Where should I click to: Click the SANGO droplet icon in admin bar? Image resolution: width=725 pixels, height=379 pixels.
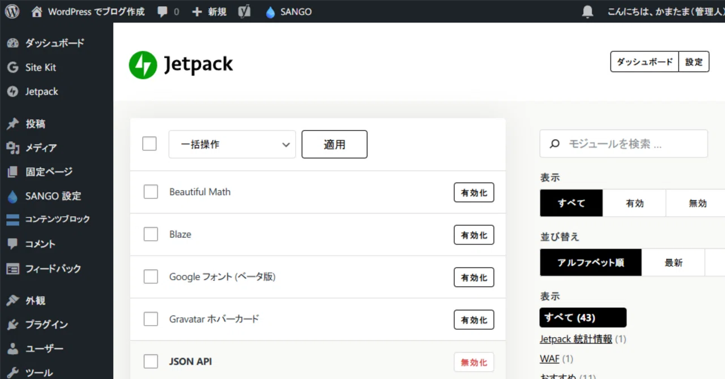click(270, 12)
